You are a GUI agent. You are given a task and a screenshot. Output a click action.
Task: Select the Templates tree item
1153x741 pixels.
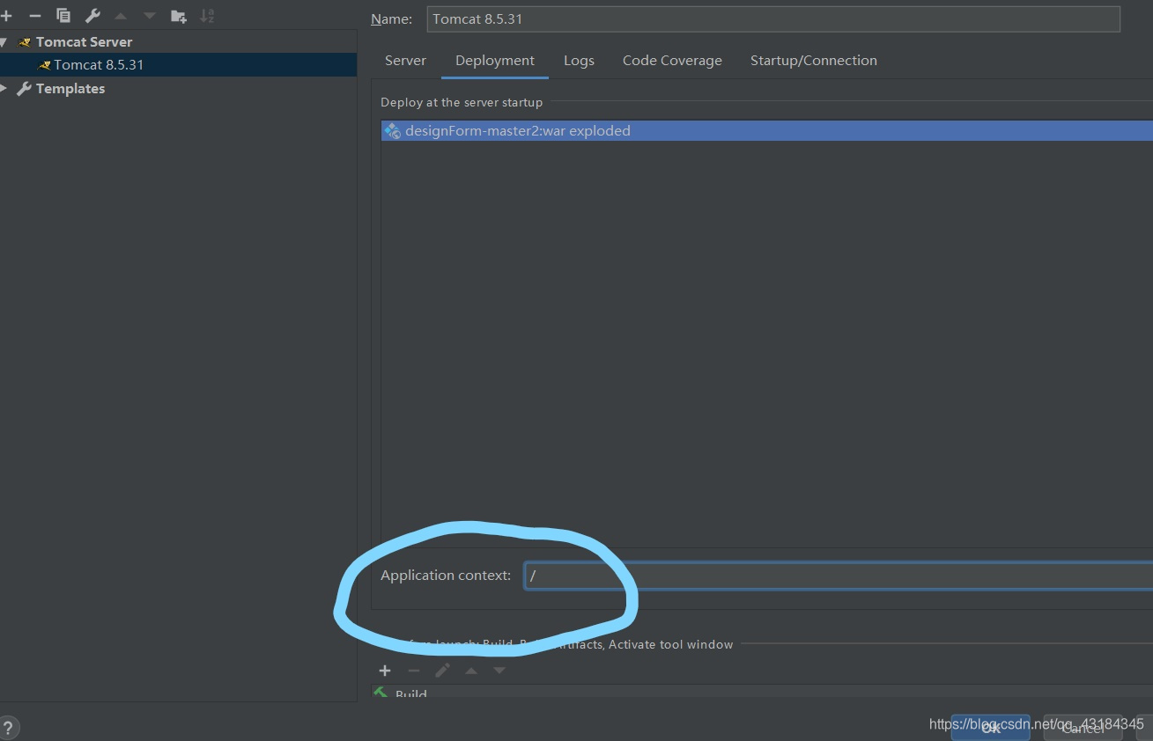pos(70,88)
